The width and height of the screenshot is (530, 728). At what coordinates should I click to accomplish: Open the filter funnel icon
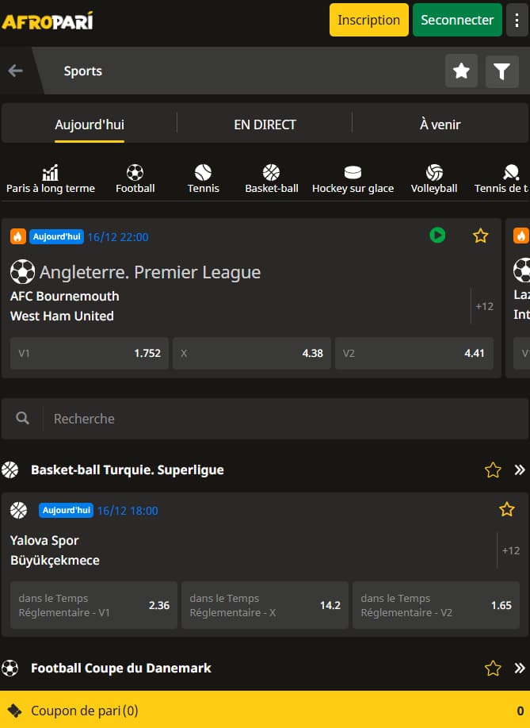(501, 71)
